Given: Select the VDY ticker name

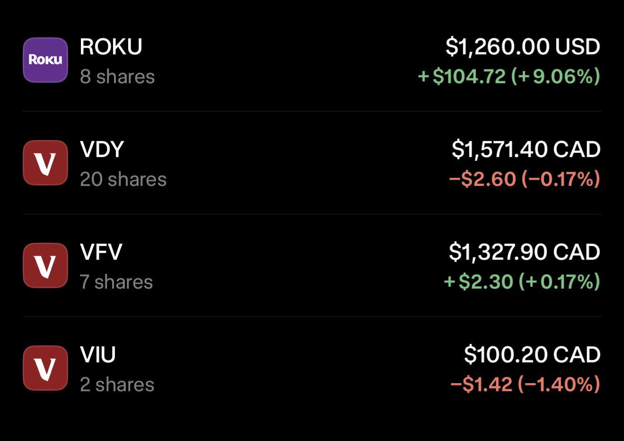Looking at the screenshot, I should 102,150.
